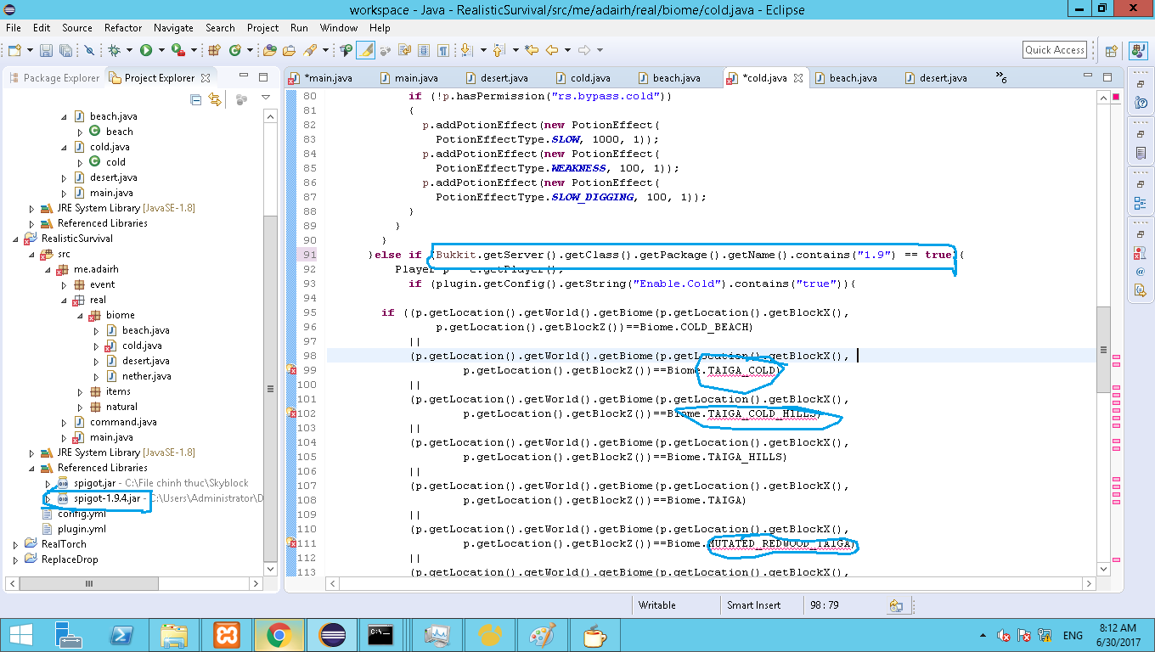Click the editor vertical scrollbar thumb
The width and height of the screenshot is (1155, 652).
coord(1102,349)
